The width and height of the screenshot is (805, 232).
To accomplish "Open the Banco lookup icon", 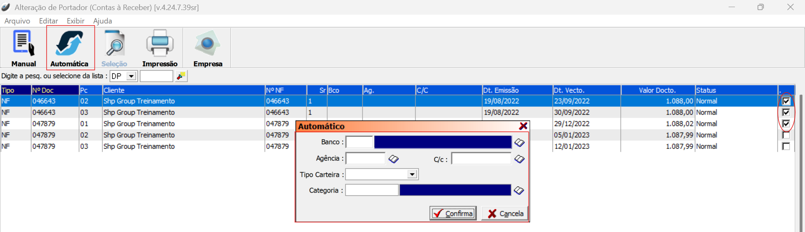I will 519,143.
